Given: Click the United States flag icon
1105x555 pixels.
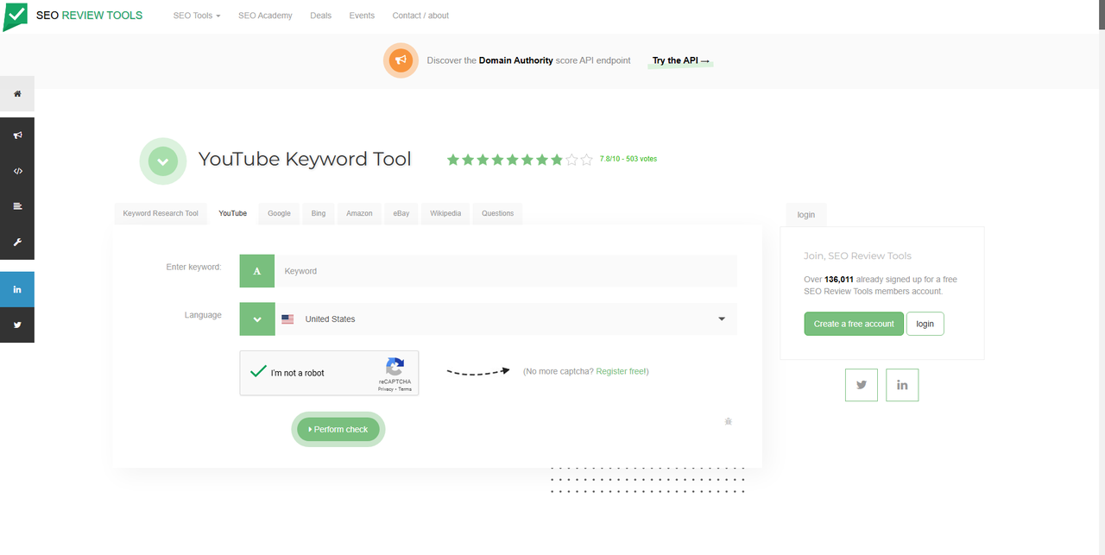Looking at the screenshot, I should tap(287, 319).
